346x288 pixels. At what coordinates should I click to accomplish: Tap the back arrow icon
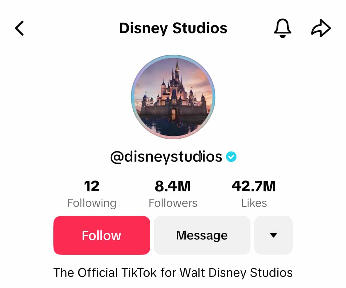click(x=19, y=29)
